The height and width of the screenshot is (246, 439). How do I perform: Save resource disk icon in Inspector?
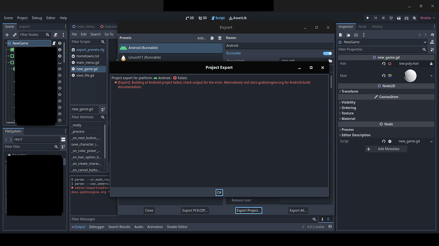(356, 35)
